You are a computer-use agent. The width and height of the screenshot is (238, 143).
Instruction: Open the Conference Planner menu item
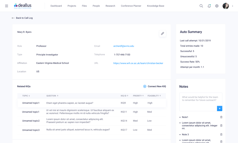[x=131, y=6]
